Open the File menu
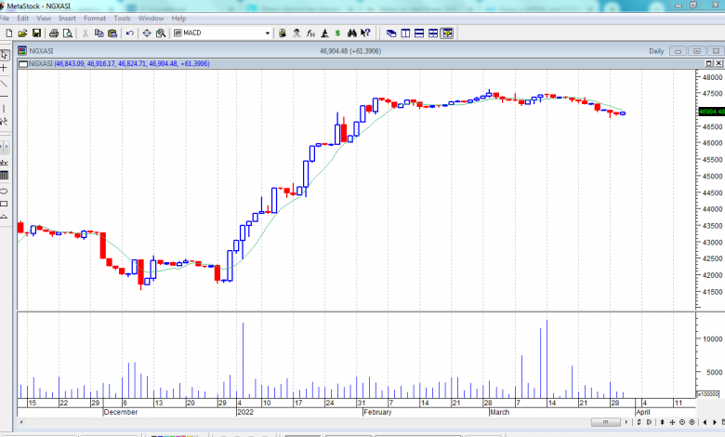The height and width of the screenshot is (437, 725). click(x=5, y=18)
